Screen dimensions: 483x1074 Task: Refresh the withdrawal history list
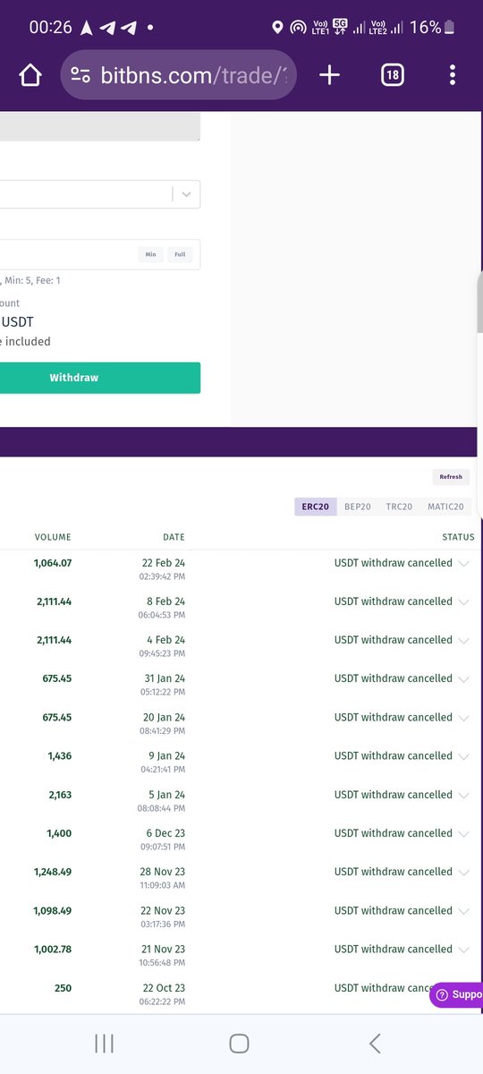(x=451, y=477)
